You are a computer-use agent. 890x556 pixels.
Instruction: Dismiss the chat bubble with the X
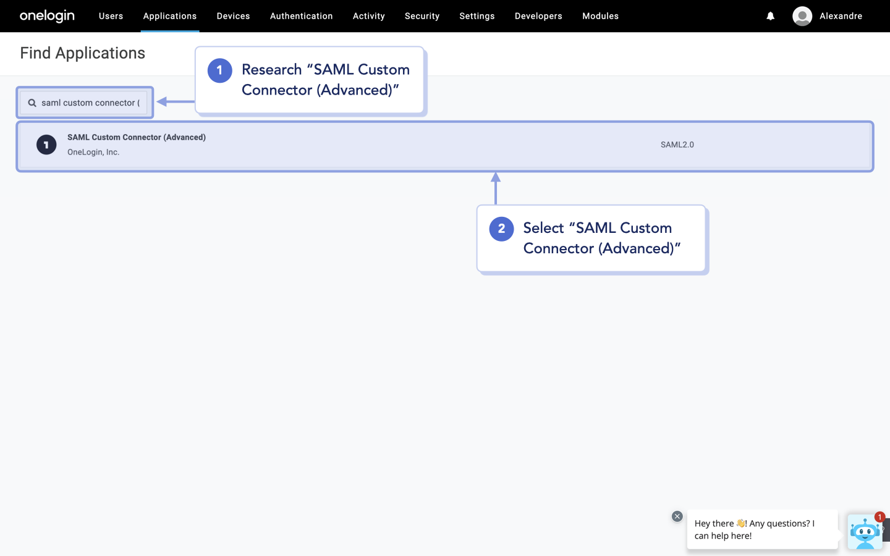click(677, 516)
